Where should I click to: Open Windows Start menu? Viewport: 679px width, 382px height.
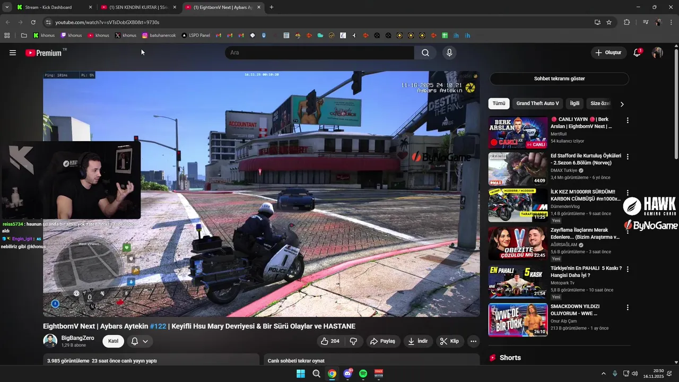point(301,374)
